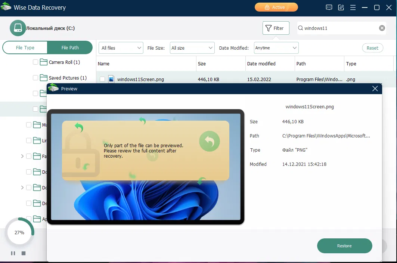Click the local disk C drive icon
This screenshot has width=397, height=263.
click(x=18, y=28)
